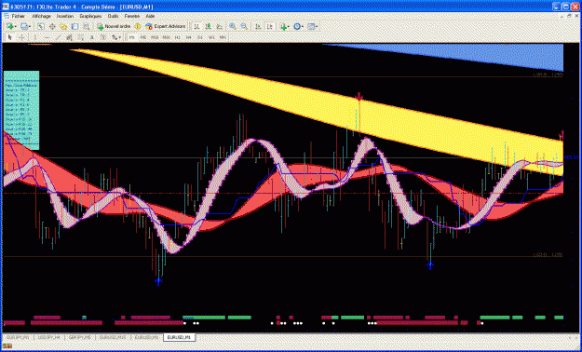Switch chart to line chart mode
The height and width of the screenshot is (352, 582).
[x=220, y=26]
